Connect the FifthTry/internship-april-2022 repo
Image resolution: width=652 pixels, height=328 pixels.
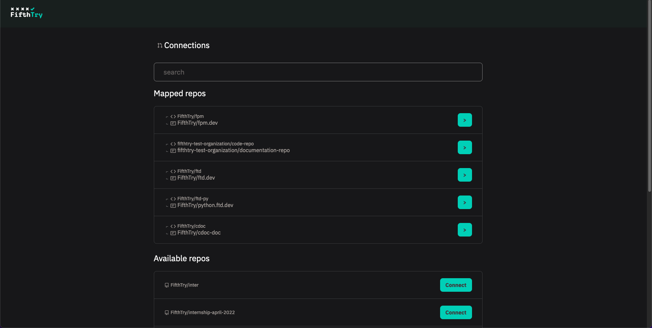(456, 312)
